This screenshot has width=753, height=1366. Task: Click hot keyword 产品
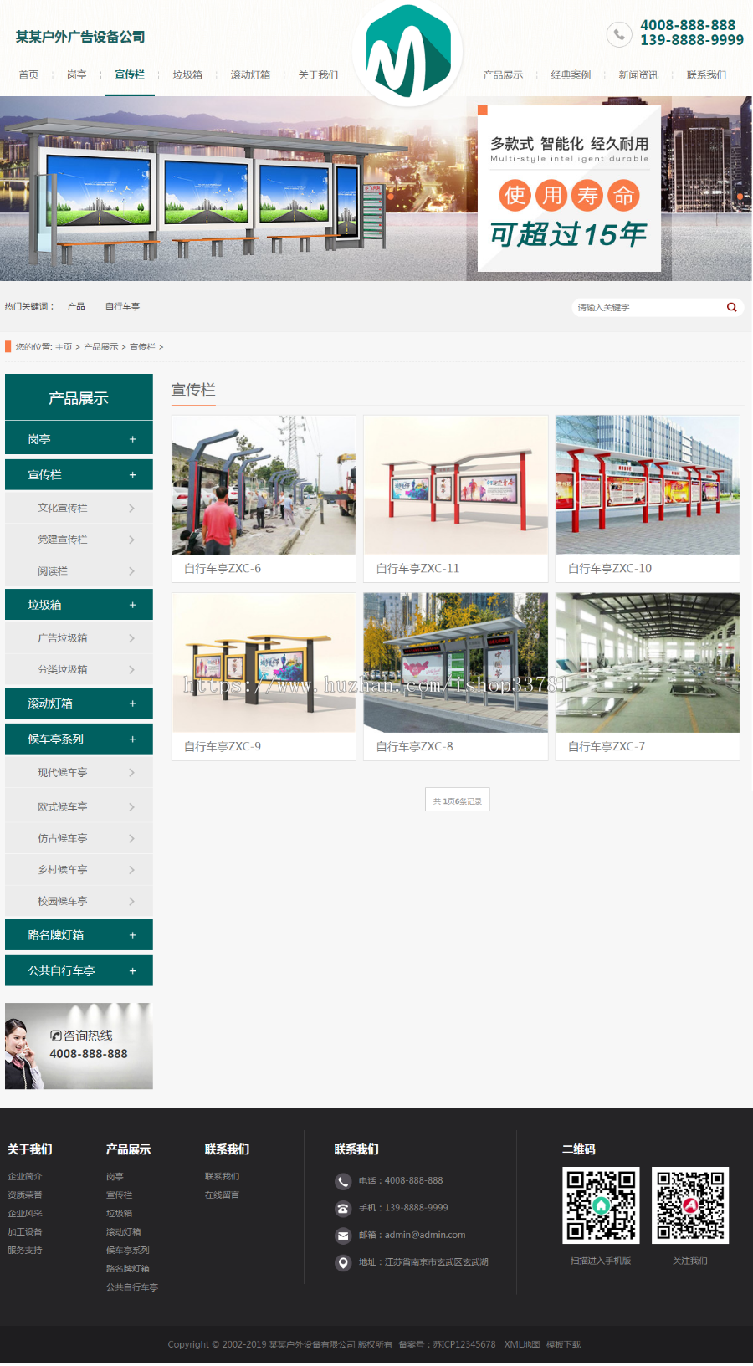76,306
